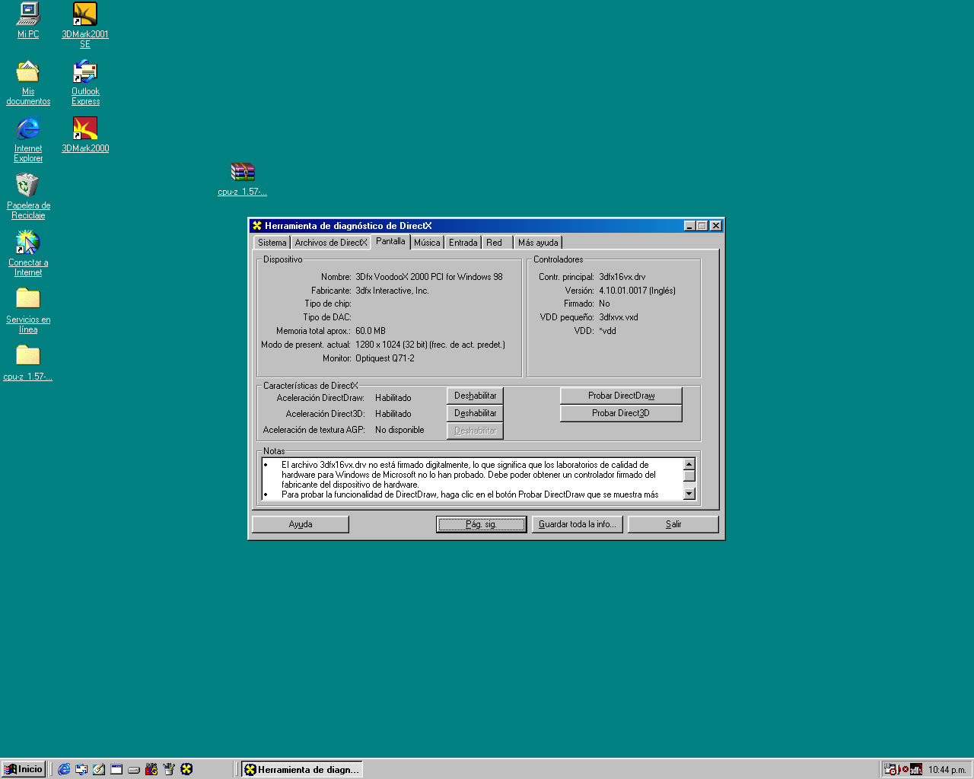Screen dimensions: 974x779
Task: Click Guardar toda la info... button
Action: pos(578,524)
